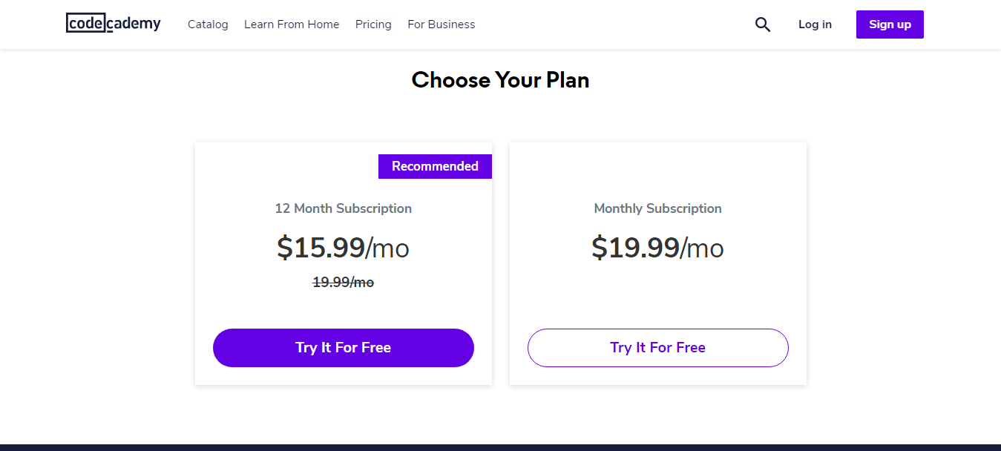Click the $19.99/mo price text
1001x451 pixels.
[x=657, y=248]
